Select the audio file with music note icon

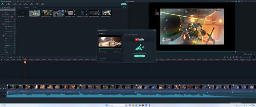pos(82,13)
